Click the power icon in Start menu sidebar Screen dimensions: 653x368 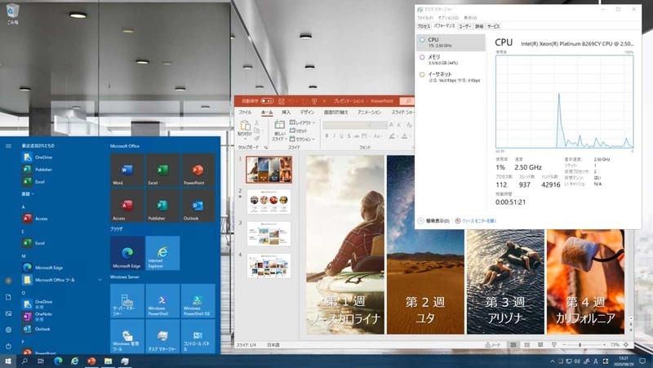(x=8, y=345)
